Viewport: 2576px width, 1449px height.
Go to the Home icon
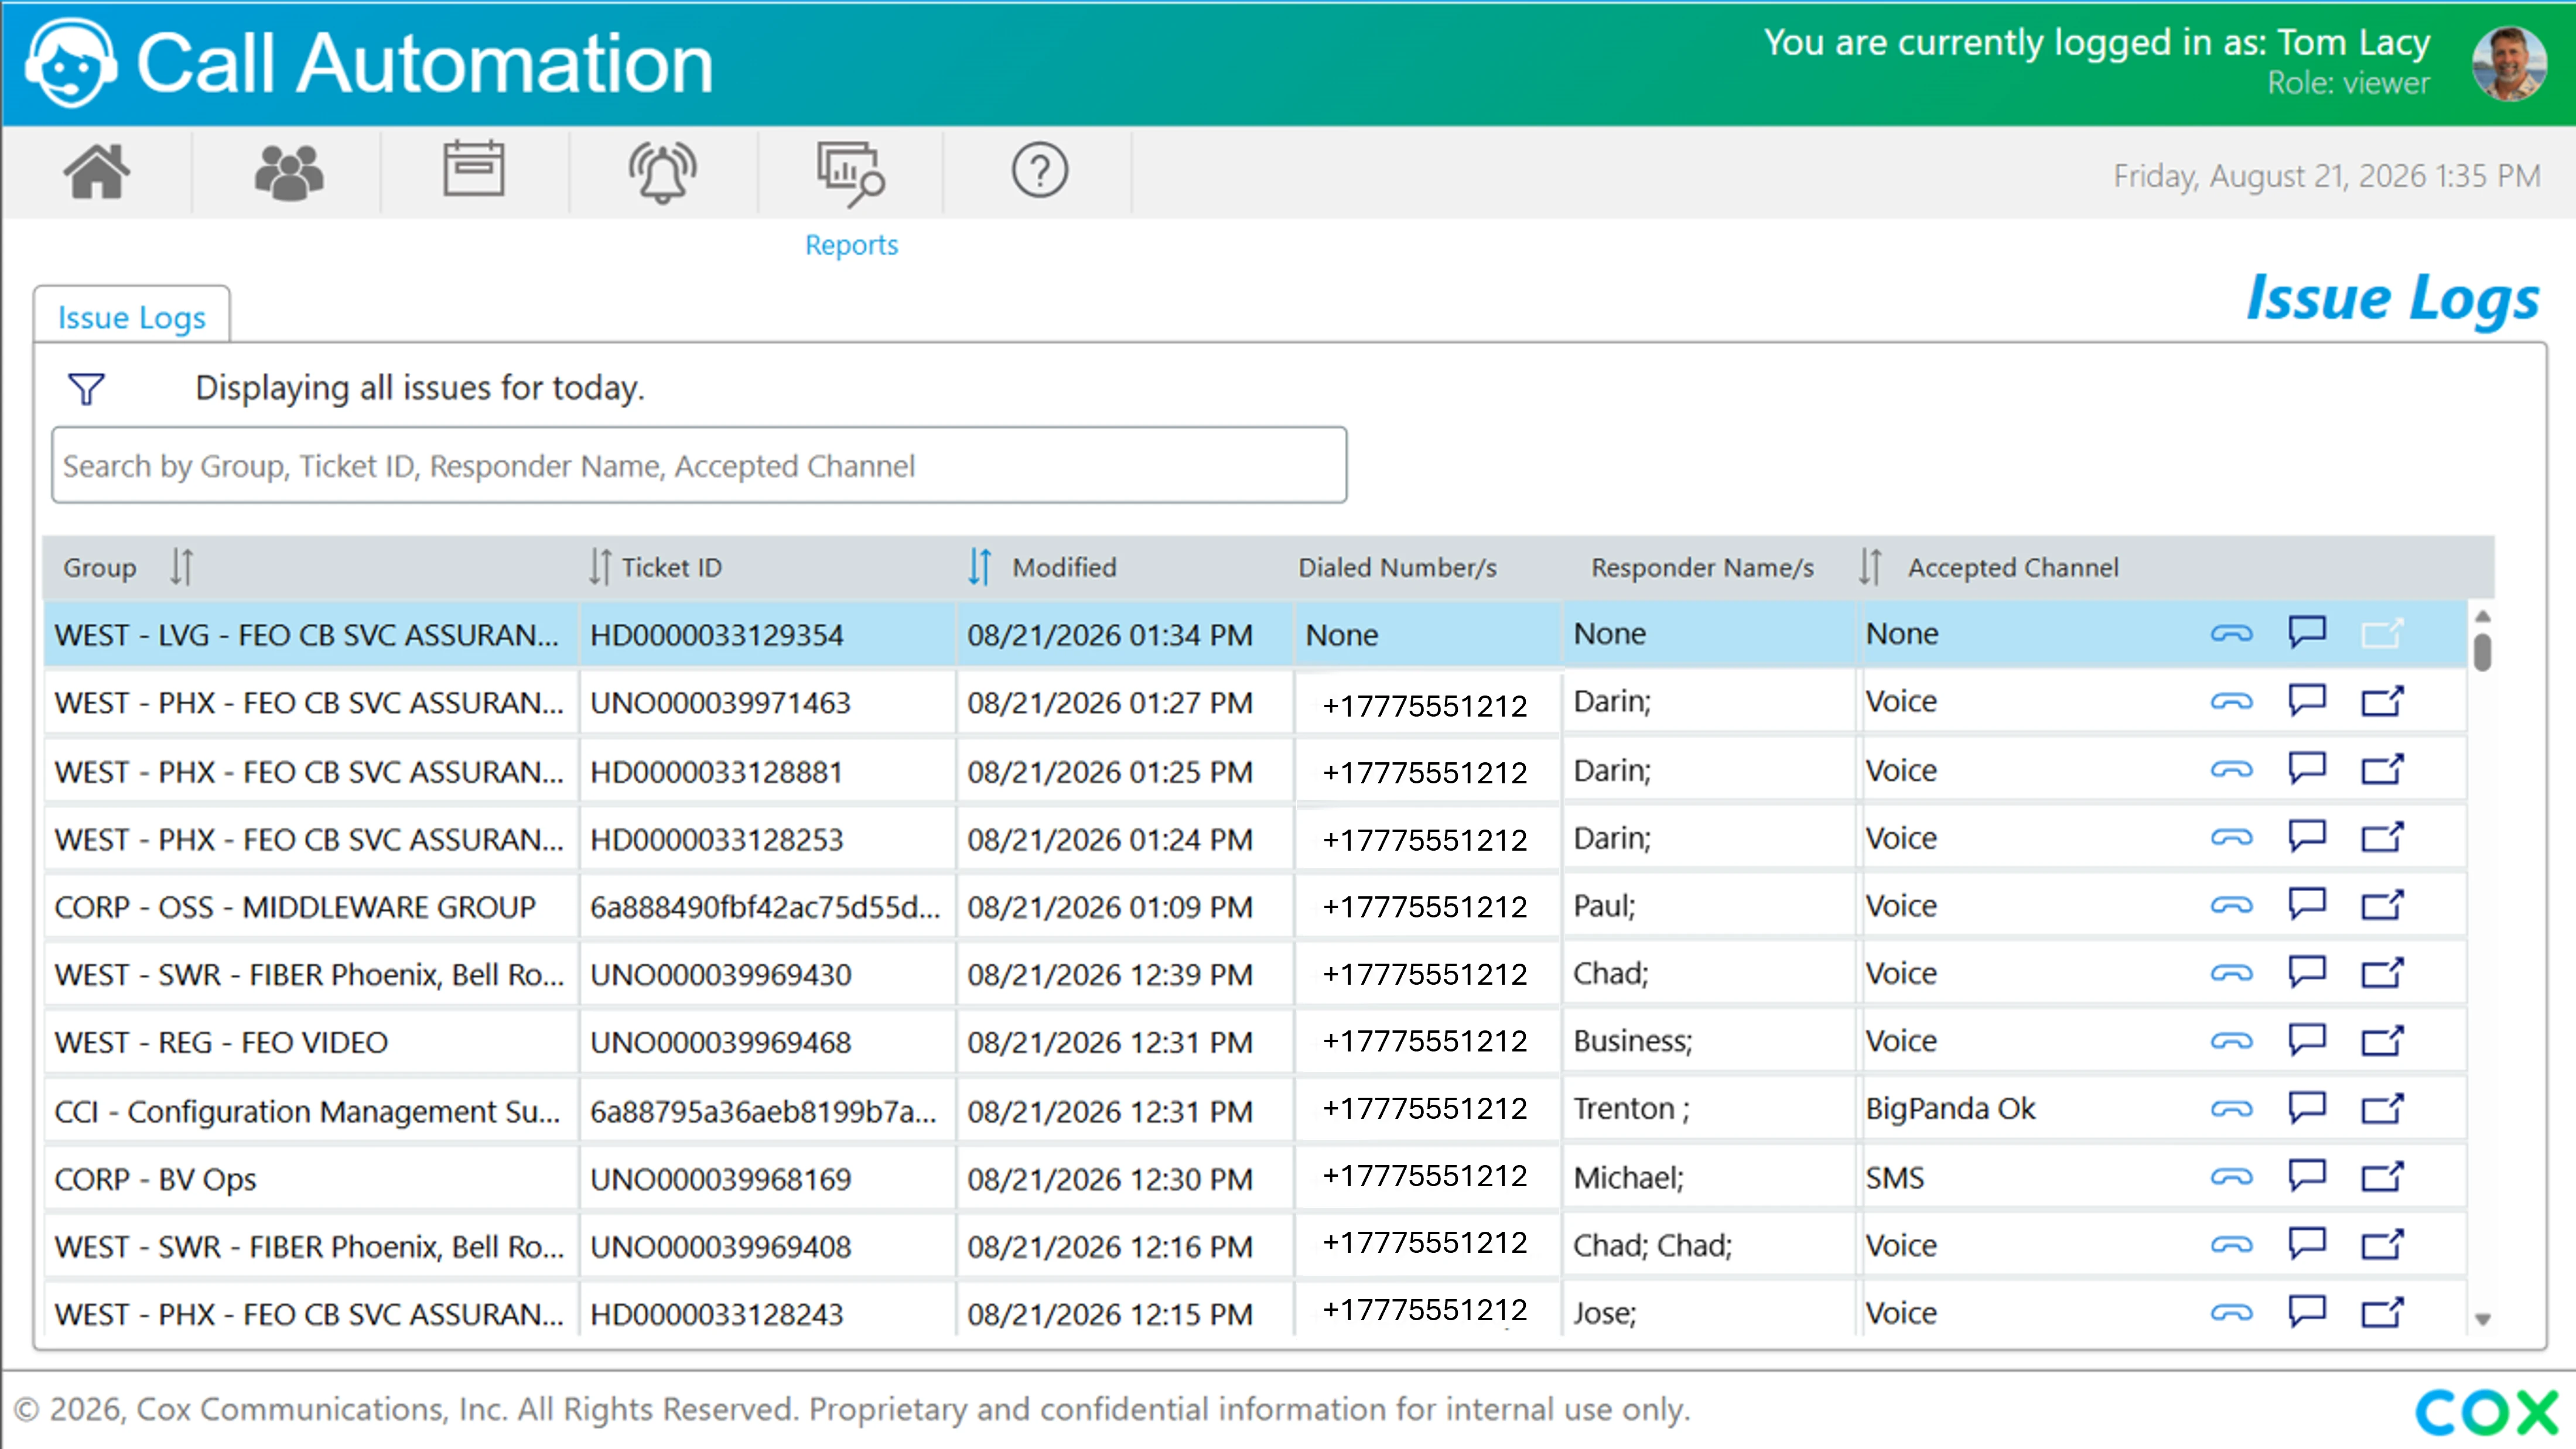[x=97, y=171]
